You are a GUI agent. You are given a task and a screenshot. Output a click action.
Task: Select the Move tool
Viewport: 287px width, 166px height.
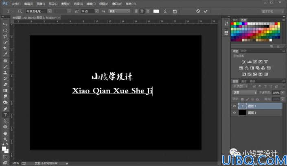click(x=5, y=24)
